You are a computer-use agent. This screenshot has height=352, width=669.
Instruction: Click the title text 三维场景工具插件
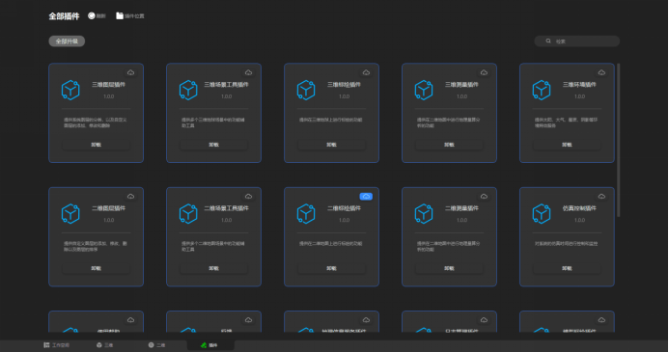(x=226, y=84)
